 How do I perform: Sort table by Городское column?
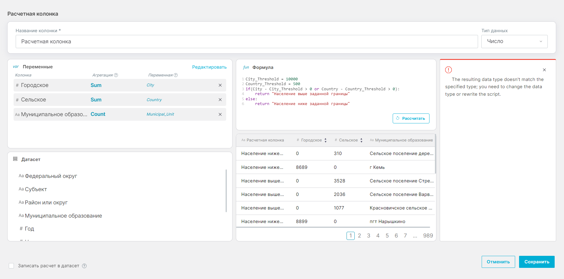(x=325, y=140)
